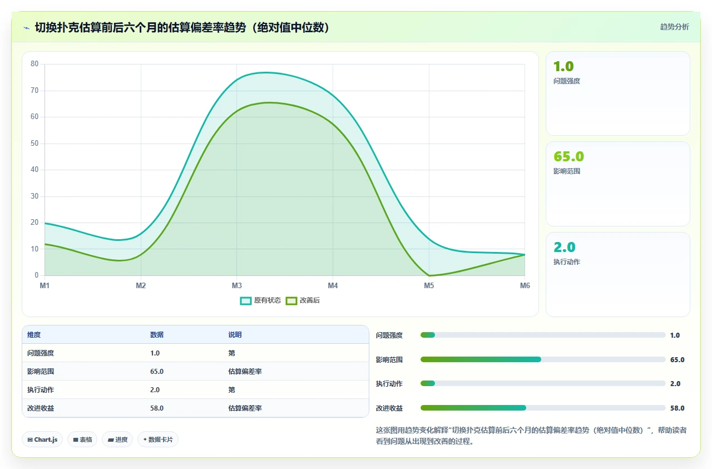Image resolution: width=712 pixels, height=469 pixels.
Task: Click the 58.0 value in the table
Action: point(157,408)
